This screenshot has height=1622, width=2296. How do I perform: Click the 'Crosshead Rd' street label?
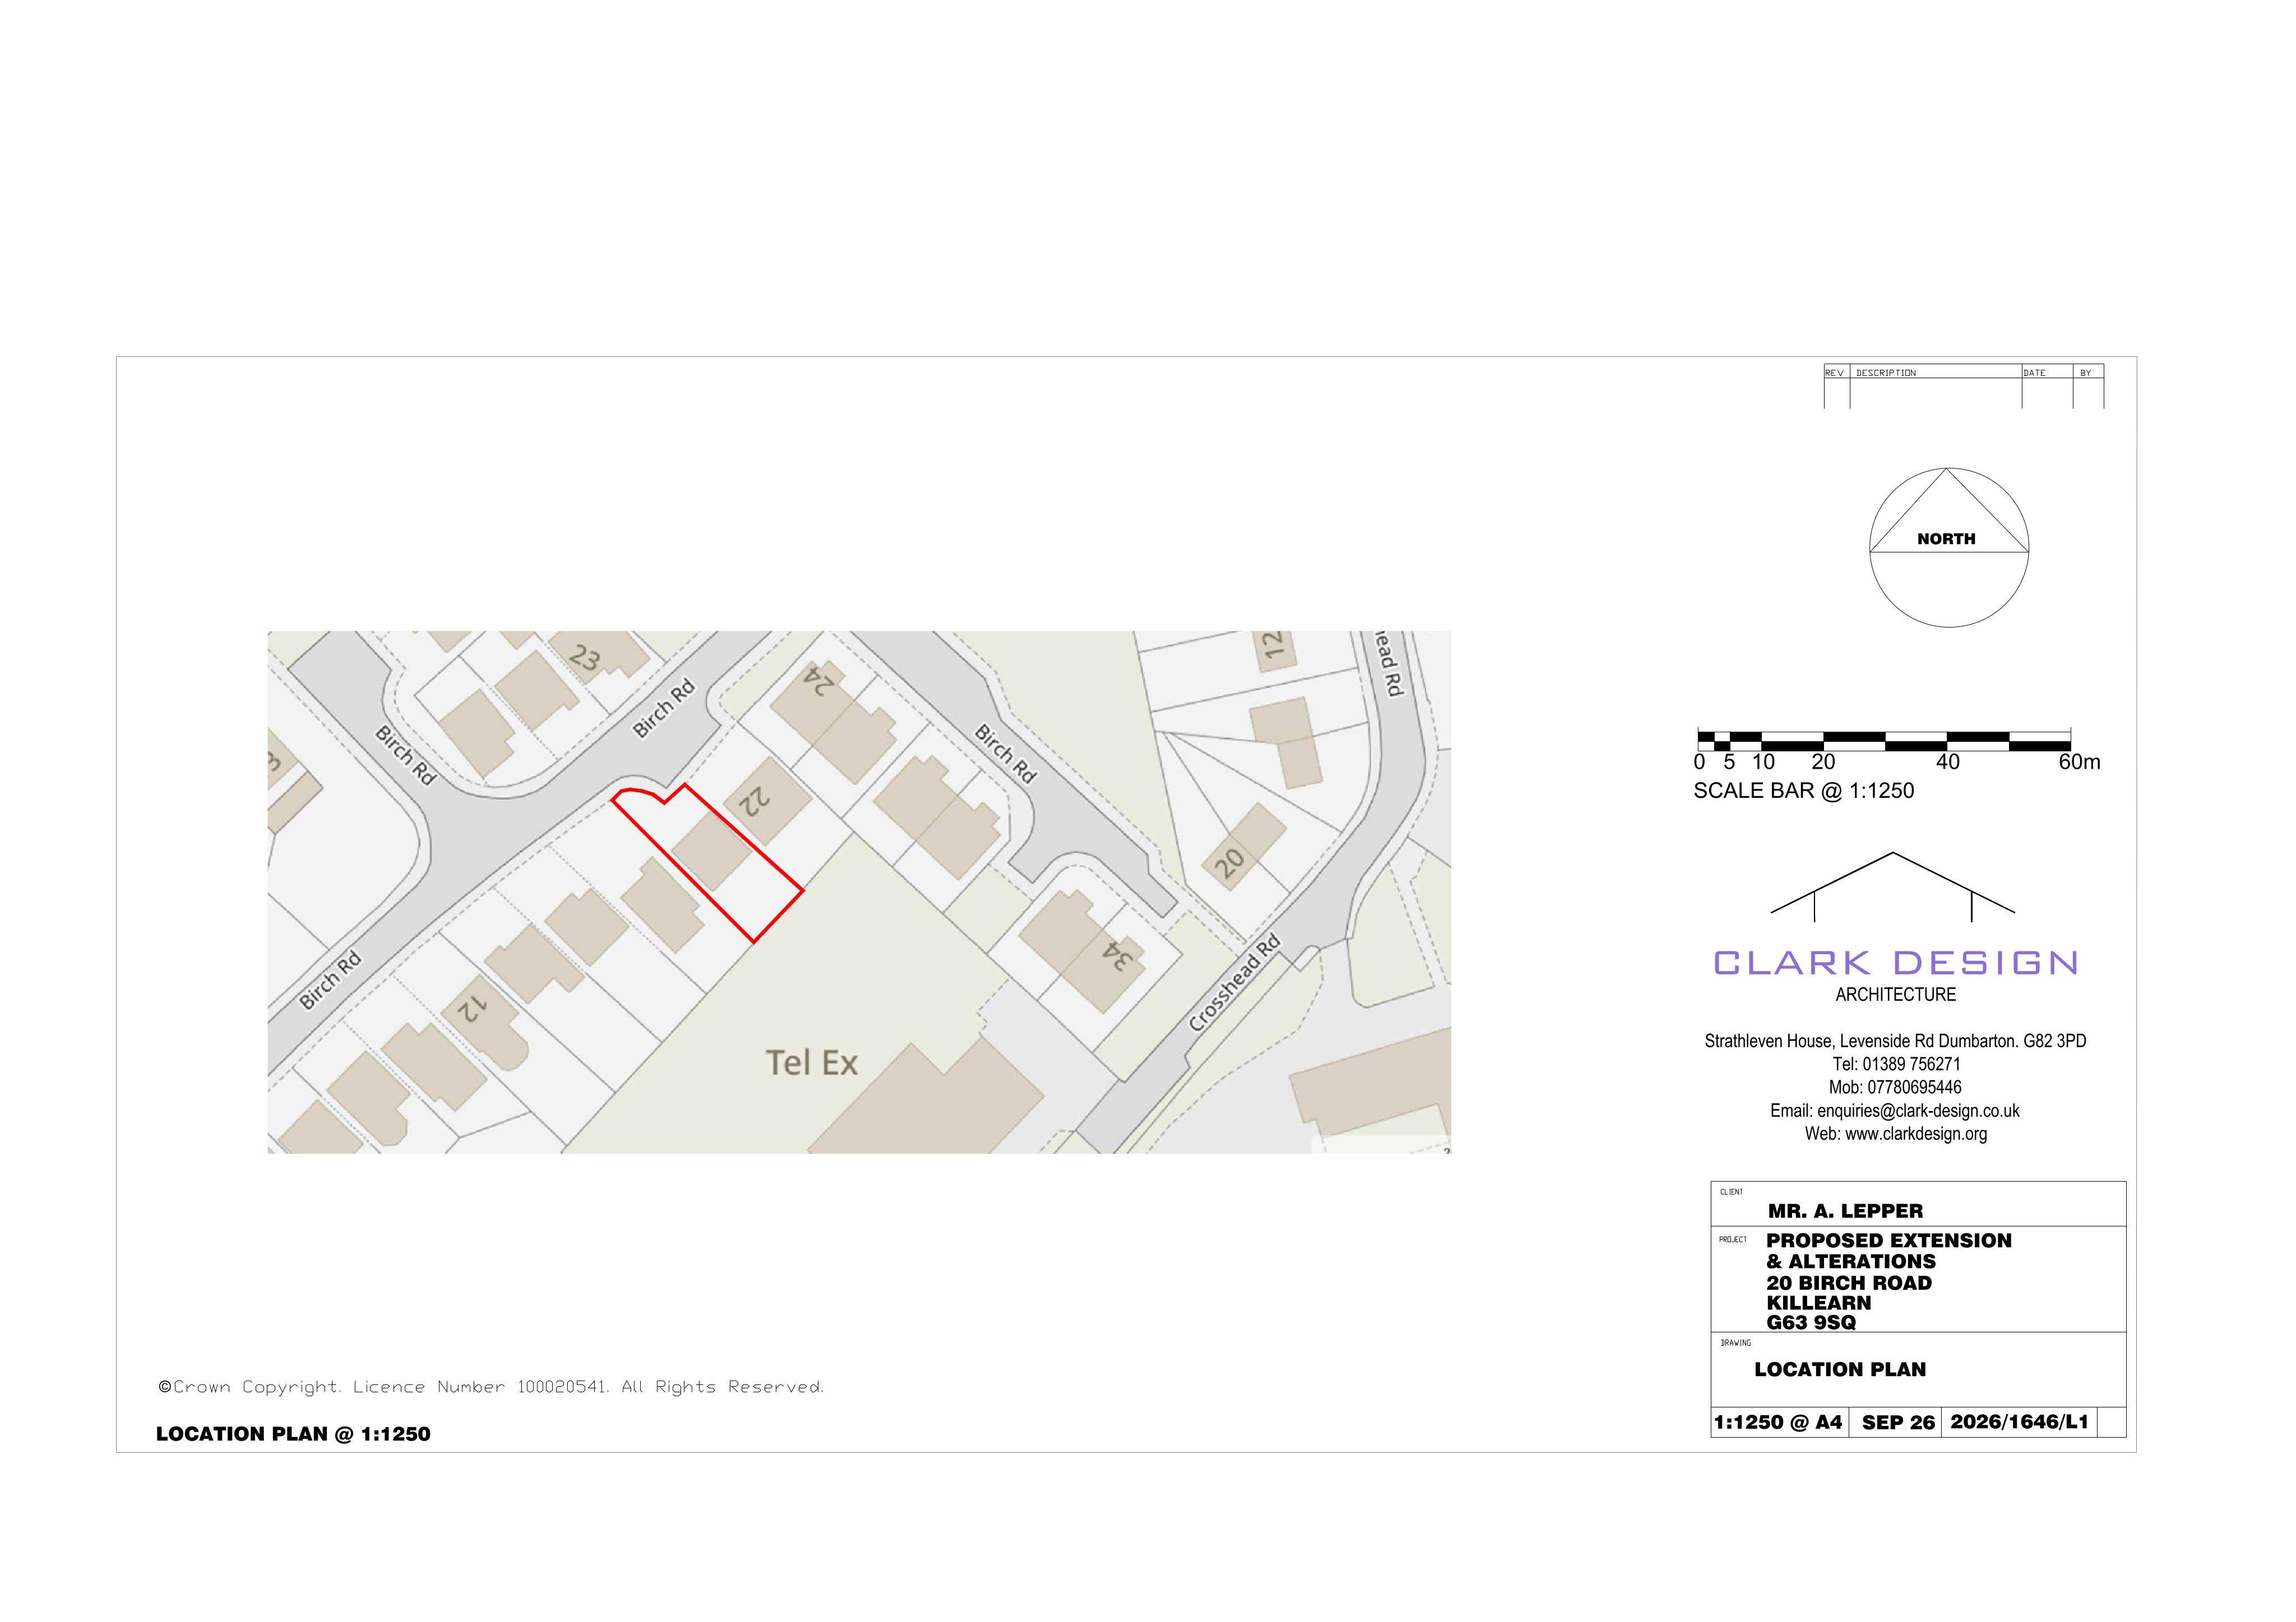(x=1234, y=983)
